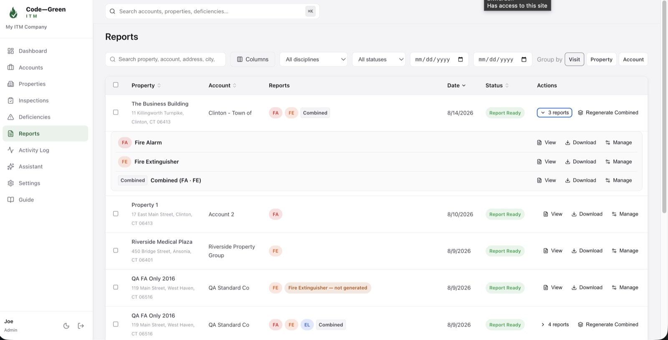The image size is (668, 340).
Task: Open Reports in sidebar
Action: click(46, 134)
